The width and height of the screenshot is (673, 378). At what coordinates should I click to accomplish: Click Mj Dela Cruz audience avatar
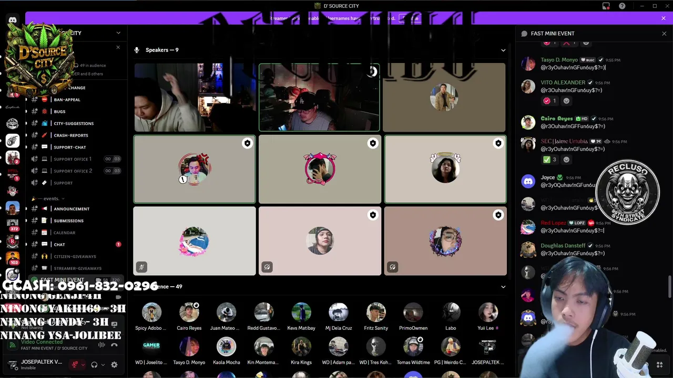(x=339, y=312)
